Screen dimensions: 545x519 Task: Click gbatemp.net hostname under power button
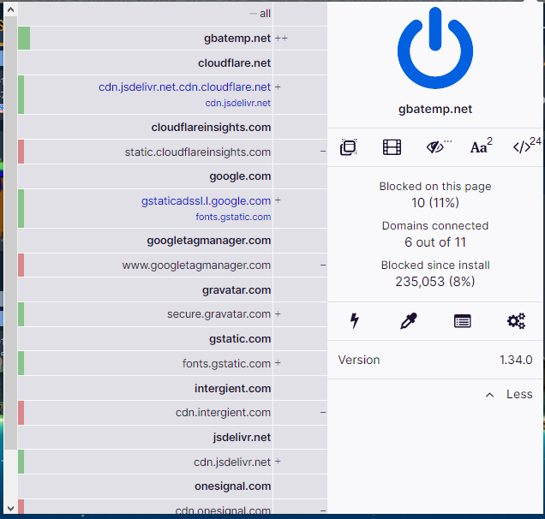click(x=435, y=109)
